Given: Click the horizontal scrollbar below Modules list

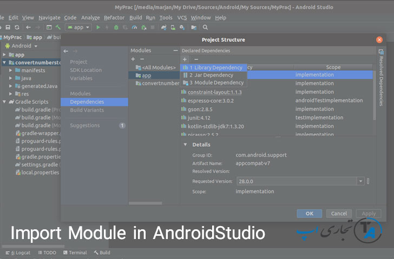Looking at the screenshot, I should [x=145, y=203].
